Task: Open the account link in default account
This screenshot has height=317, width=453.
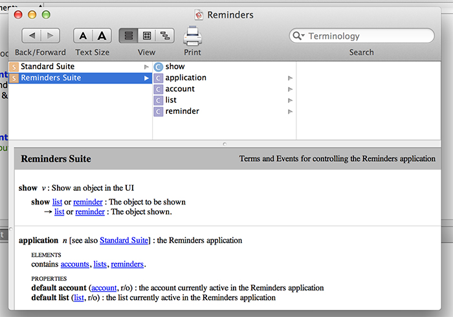Action: point(104,288)
